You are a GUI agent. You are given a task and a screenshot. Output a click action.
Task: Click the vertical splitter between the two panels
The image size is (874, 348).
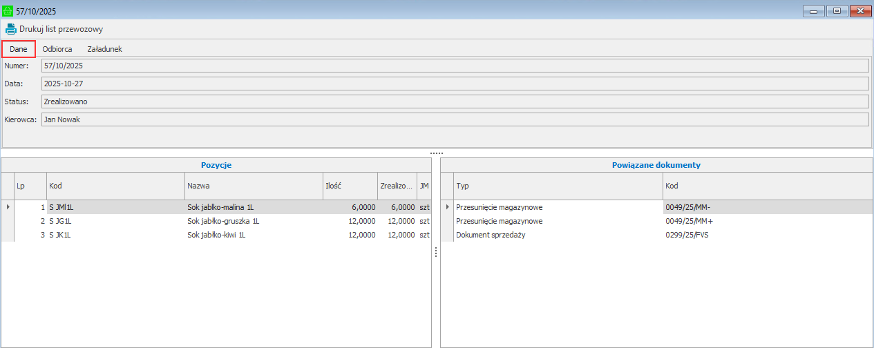(x=436, y=253)
